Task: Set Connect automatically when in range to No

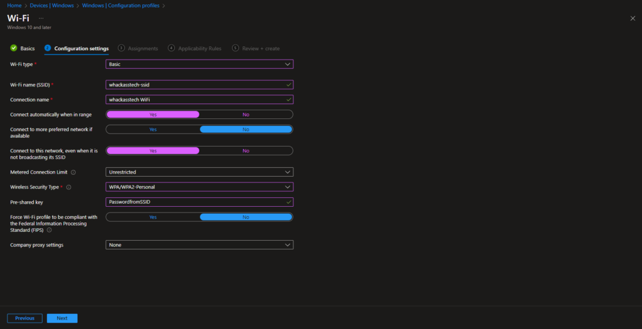Action: [246, 115]
